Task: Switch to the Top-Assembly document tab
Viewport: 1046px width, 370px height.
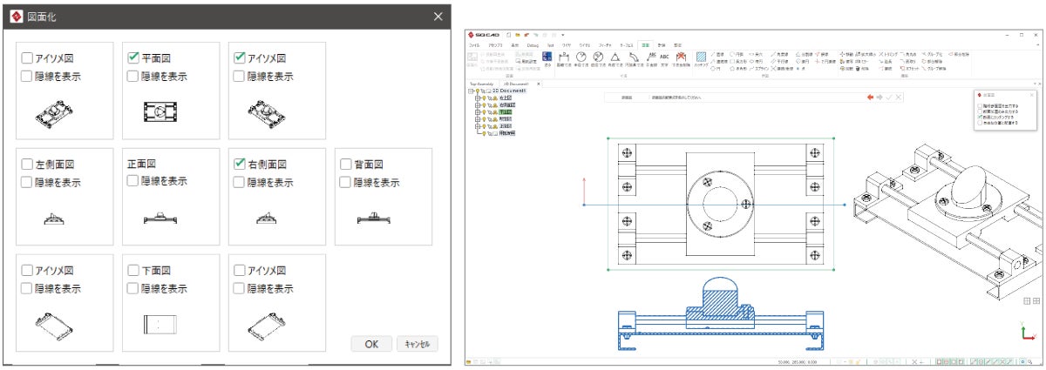Action: [x=482, y=84]
